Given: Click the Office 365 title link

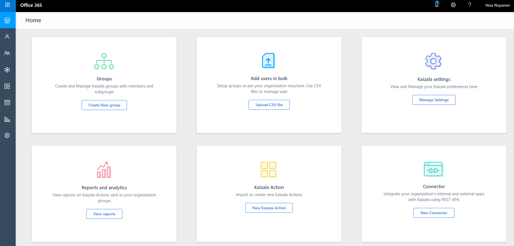Looking at the screenshot, I should tap(31, 5).
